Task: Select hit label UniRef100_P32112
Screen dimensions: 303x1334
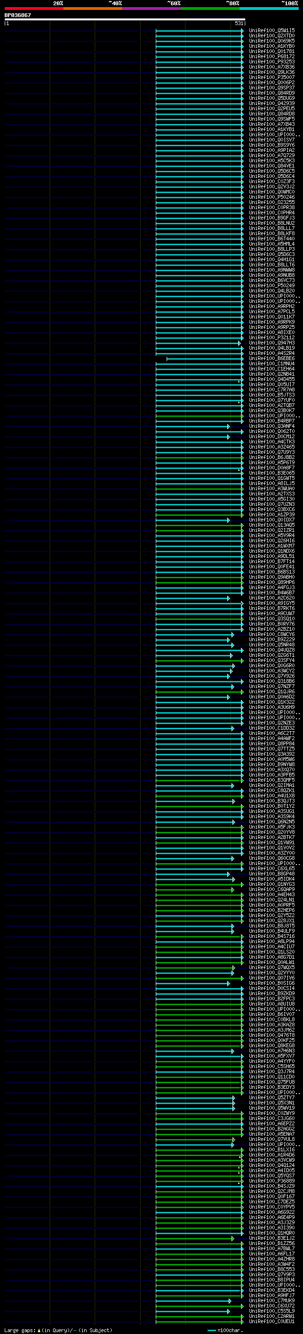Action: pyautogui.click(x=272, y=338)
